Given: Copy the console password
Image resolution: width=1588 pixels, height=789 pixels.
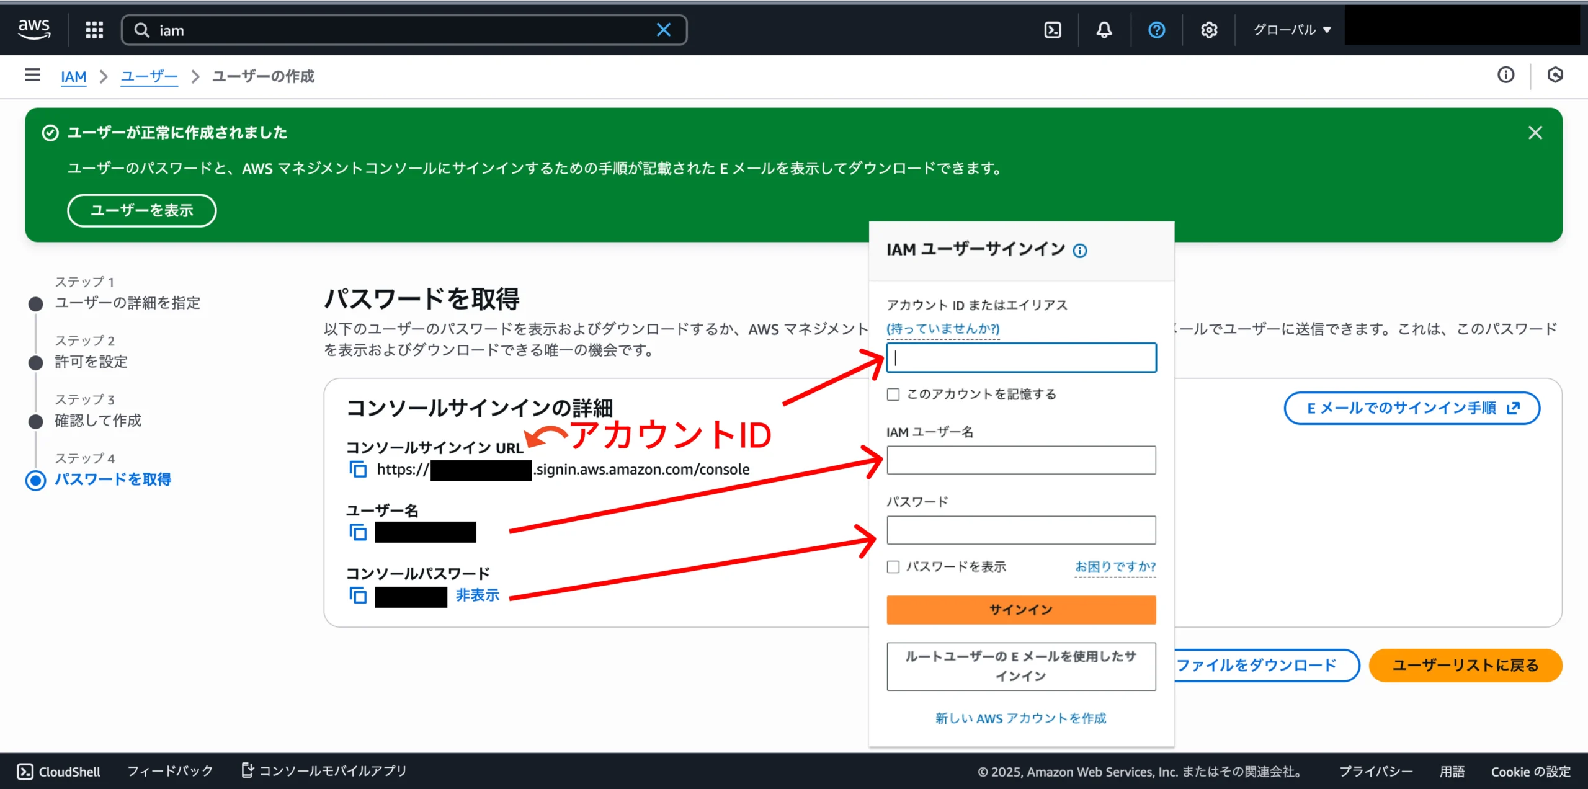Looking at the screenshot, I should (358, 595).
